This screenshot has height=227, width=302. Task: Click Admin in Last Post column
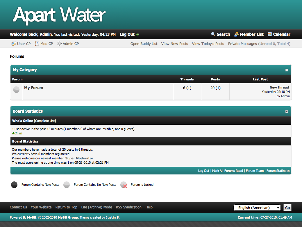(285, 96)
